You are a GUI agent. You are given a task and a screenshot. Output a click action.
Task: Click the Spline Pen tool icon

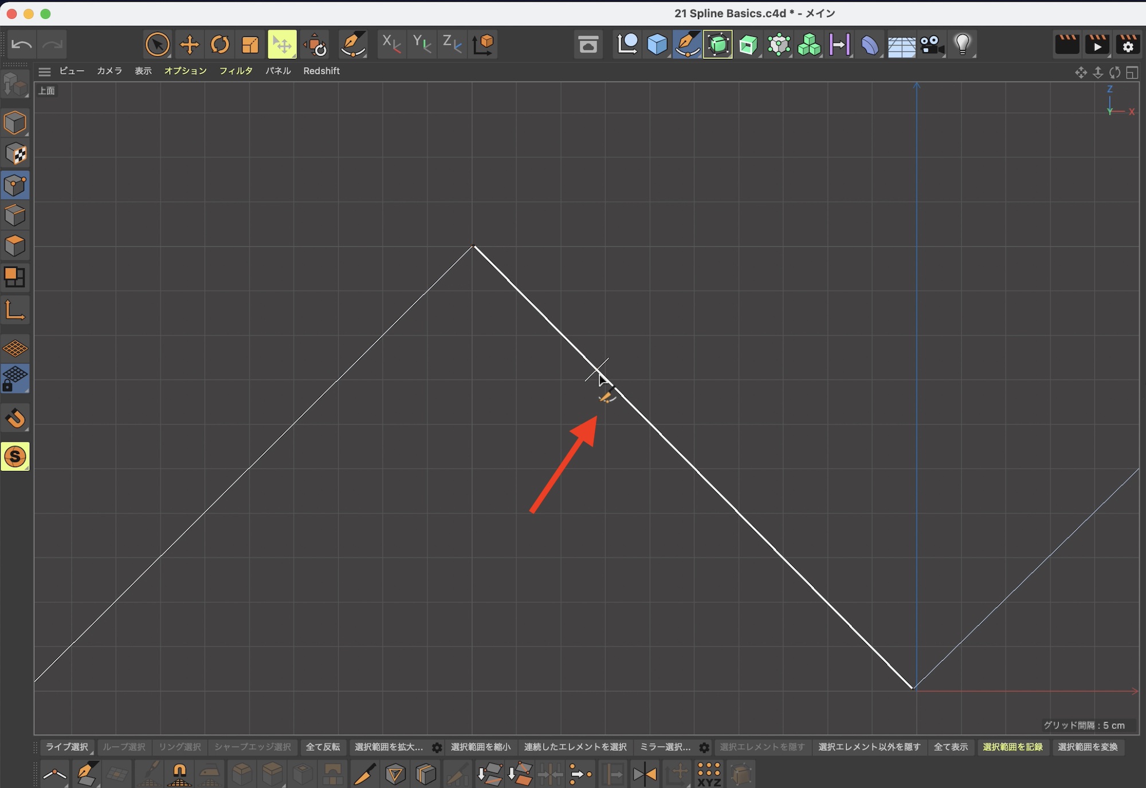tap(353, 44)
